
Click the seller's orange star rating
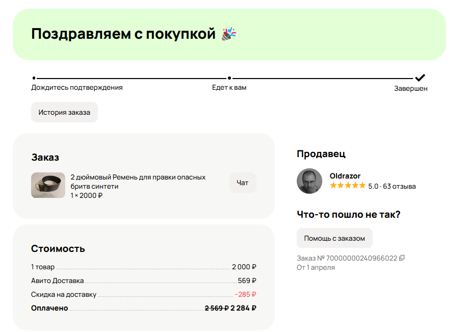click(348, 186)
